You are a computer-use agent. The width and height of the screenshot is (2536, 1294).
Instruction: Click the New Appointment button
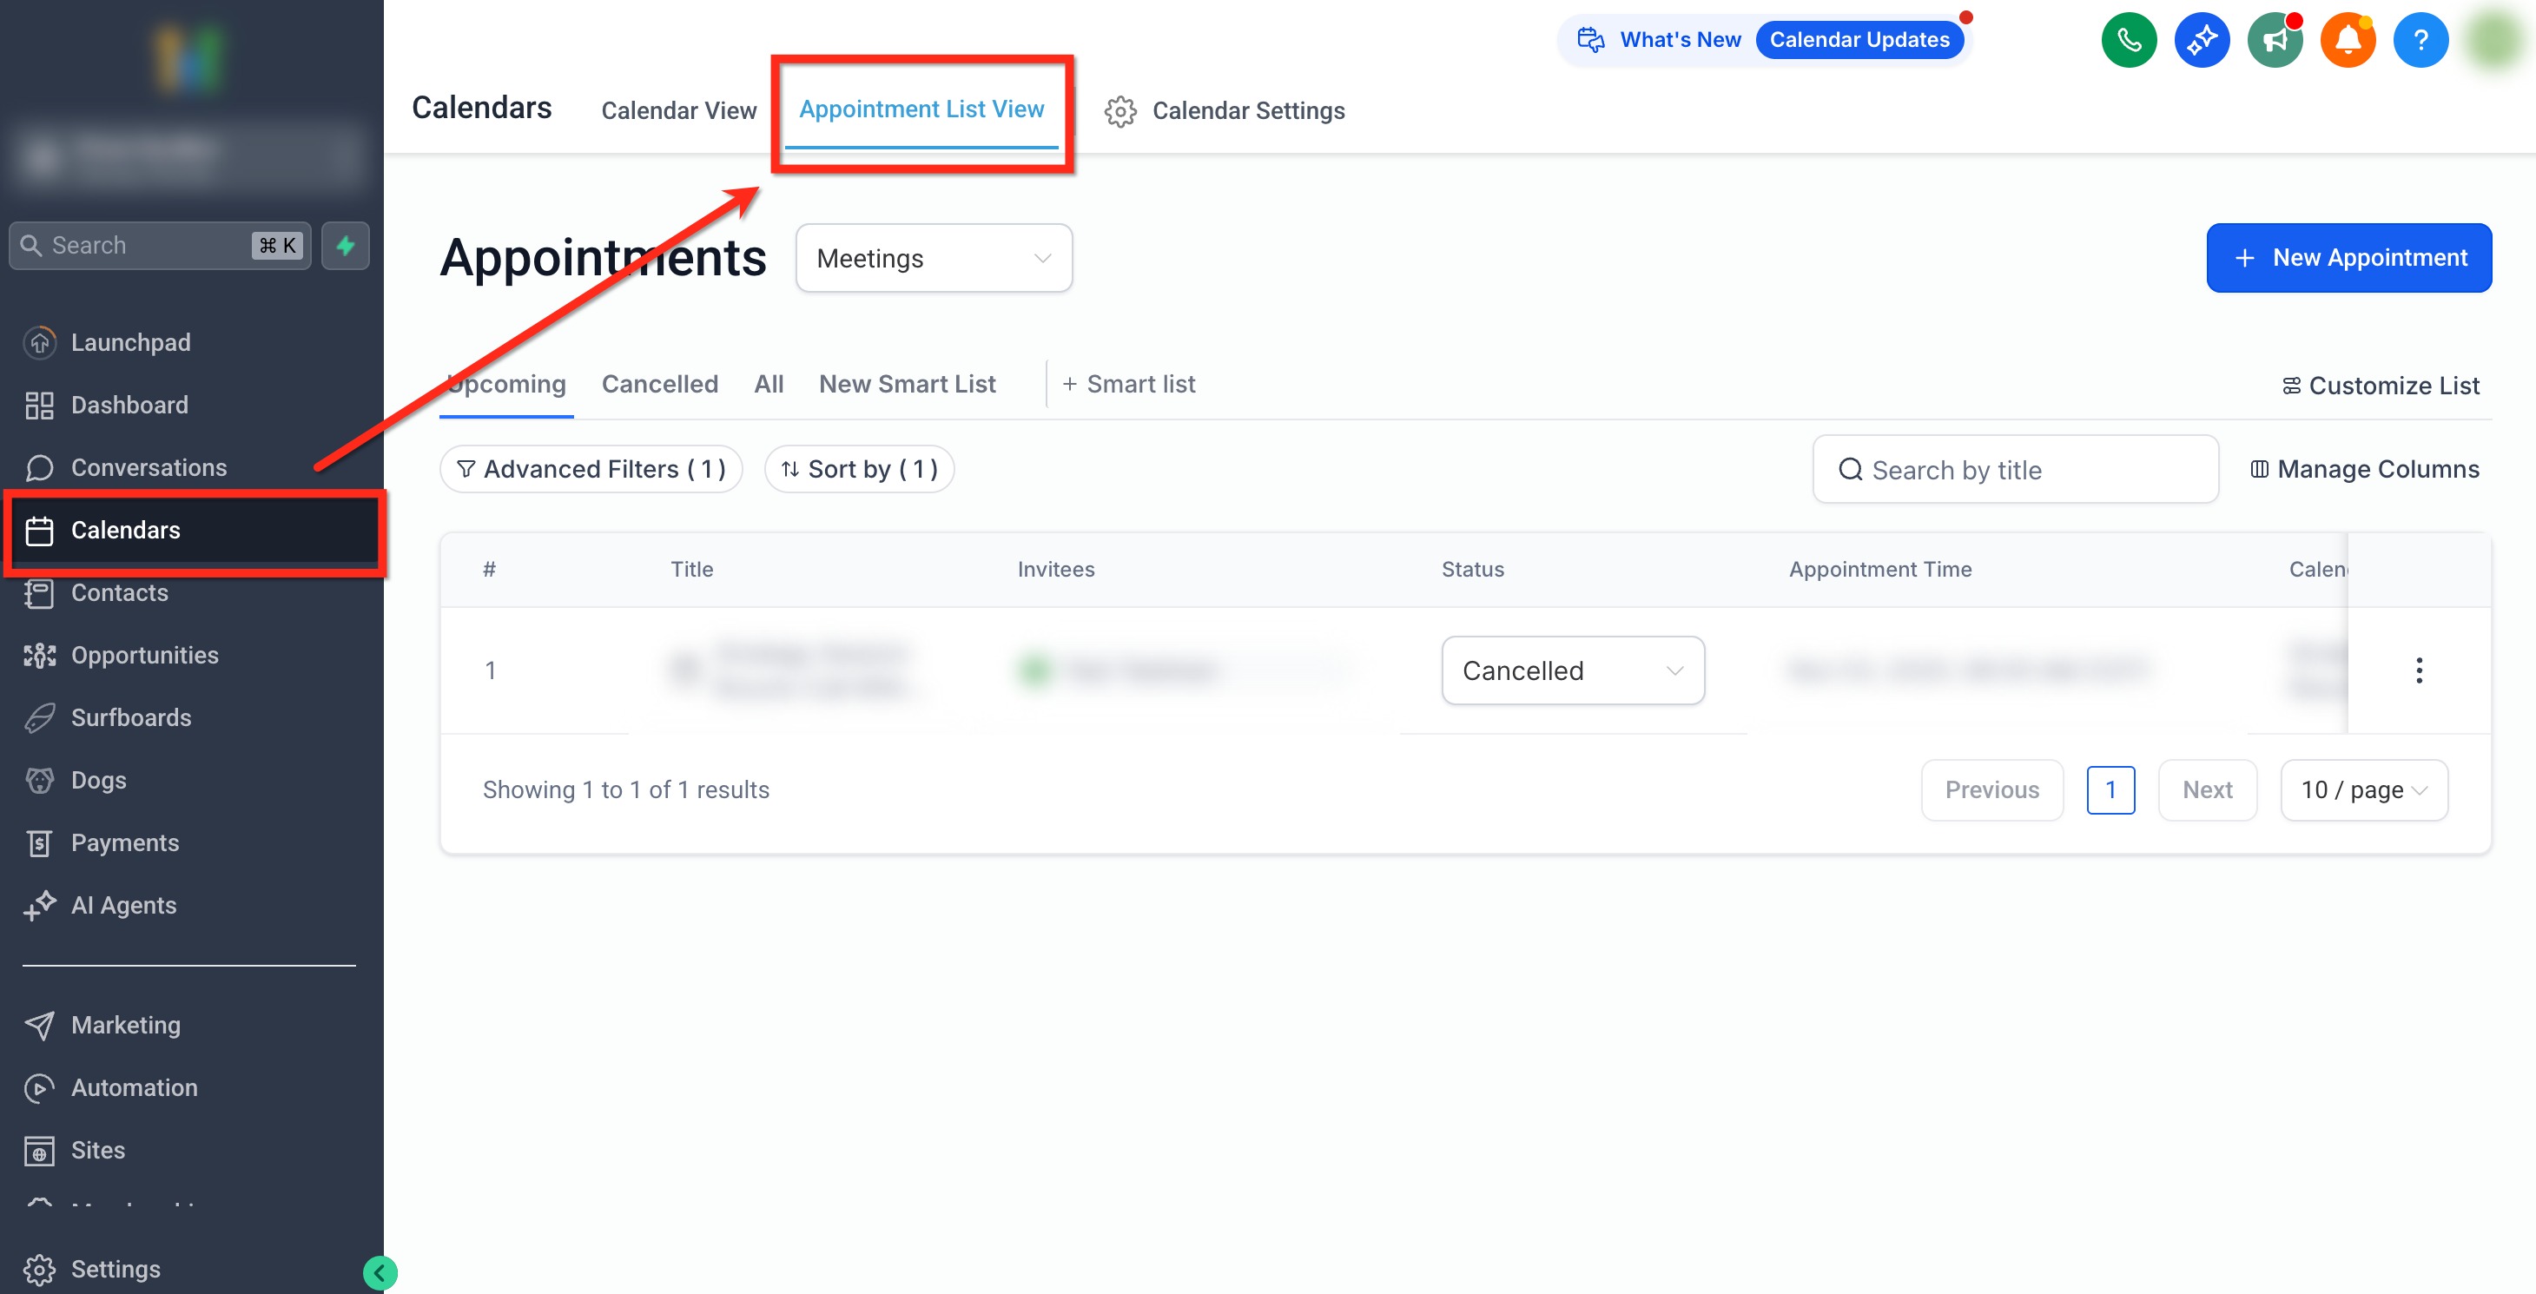pyautogui.click(x=2348, y=258)
